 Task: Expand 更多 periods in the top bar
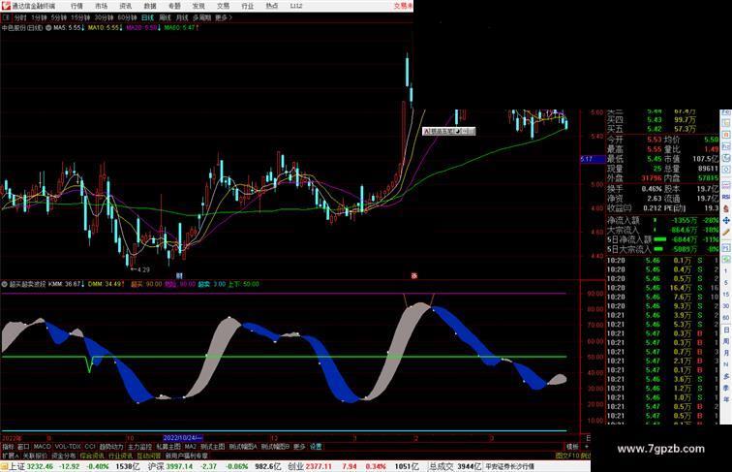point(223,17)
